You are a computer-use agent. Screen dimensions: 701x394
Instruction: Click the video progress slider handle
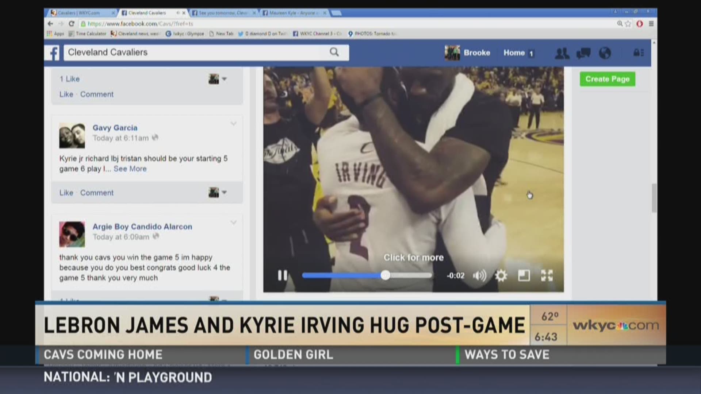385,275
